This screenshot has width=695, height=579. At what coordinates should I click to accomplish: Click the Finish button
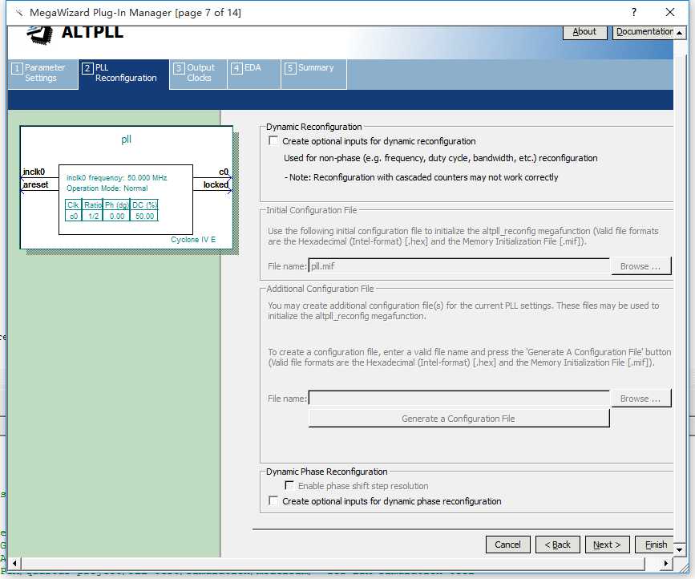[x=655, y=545]
